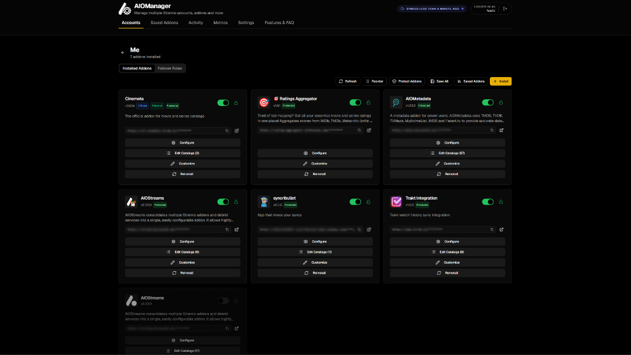Viewport: 631px width, 355px height.
Task: Open AIOMetadata external link icon
Action: click(502, 131)
